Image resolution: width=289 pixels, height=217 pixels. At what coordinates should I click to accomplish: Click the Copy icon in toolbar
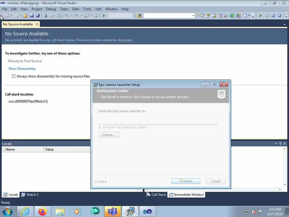click(x=52, y=16)
